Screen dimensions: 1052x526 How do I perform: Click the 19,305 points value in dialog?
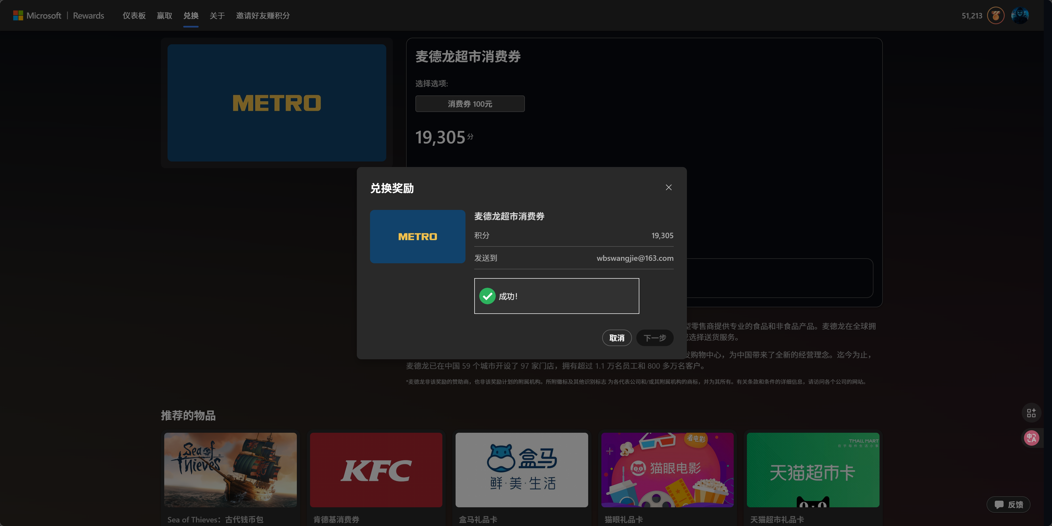[662, 236]
